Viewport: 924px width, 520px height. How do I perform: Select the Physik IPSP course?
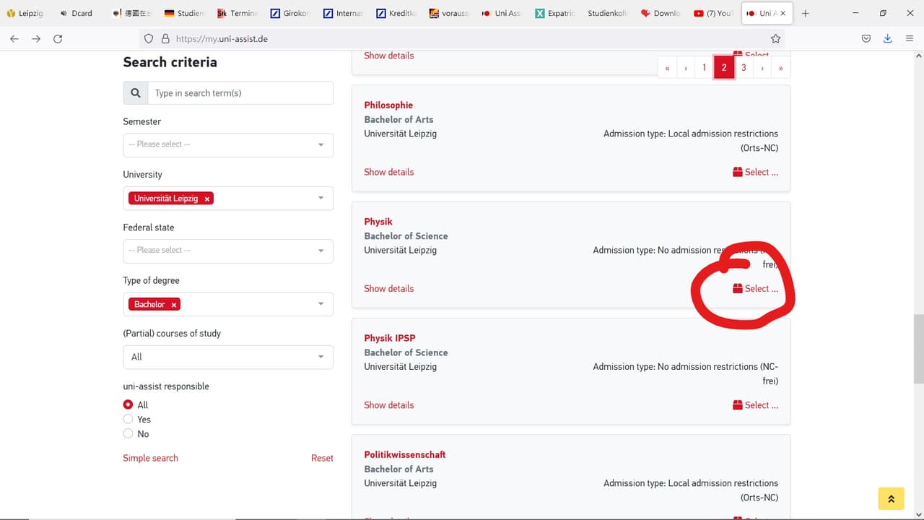tap(756, 405)
